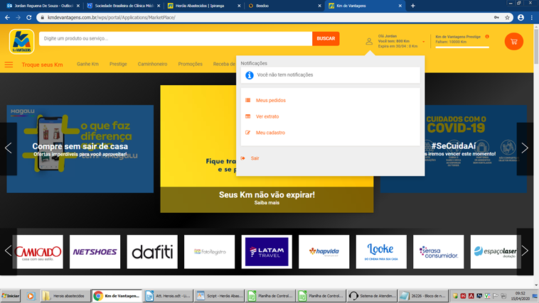Open the LATAM Travel partner logo

pyautogui.click(x=267, y=252)
